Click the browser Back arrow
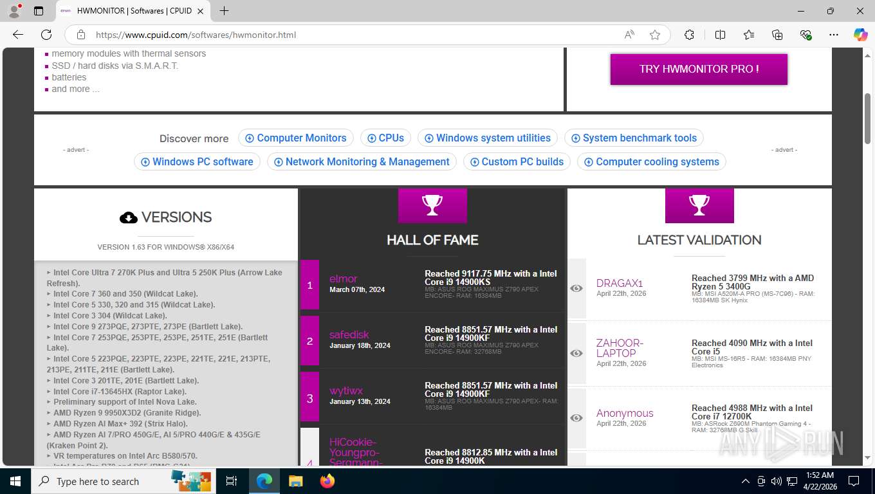Screen dimensions: 875x494 pos(18,35)
